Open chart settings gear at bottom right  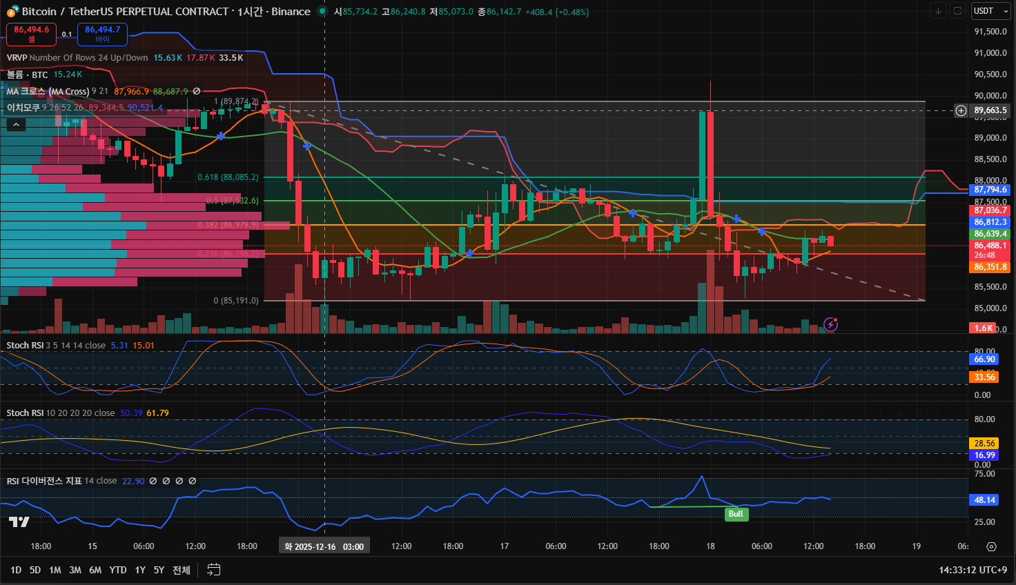[991, 546]
